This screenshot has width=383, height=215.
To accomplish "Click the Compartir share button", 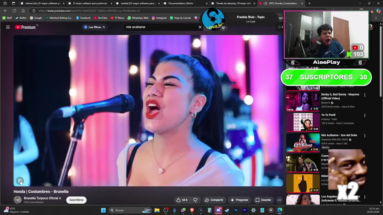I will click(x=214, y=200).
